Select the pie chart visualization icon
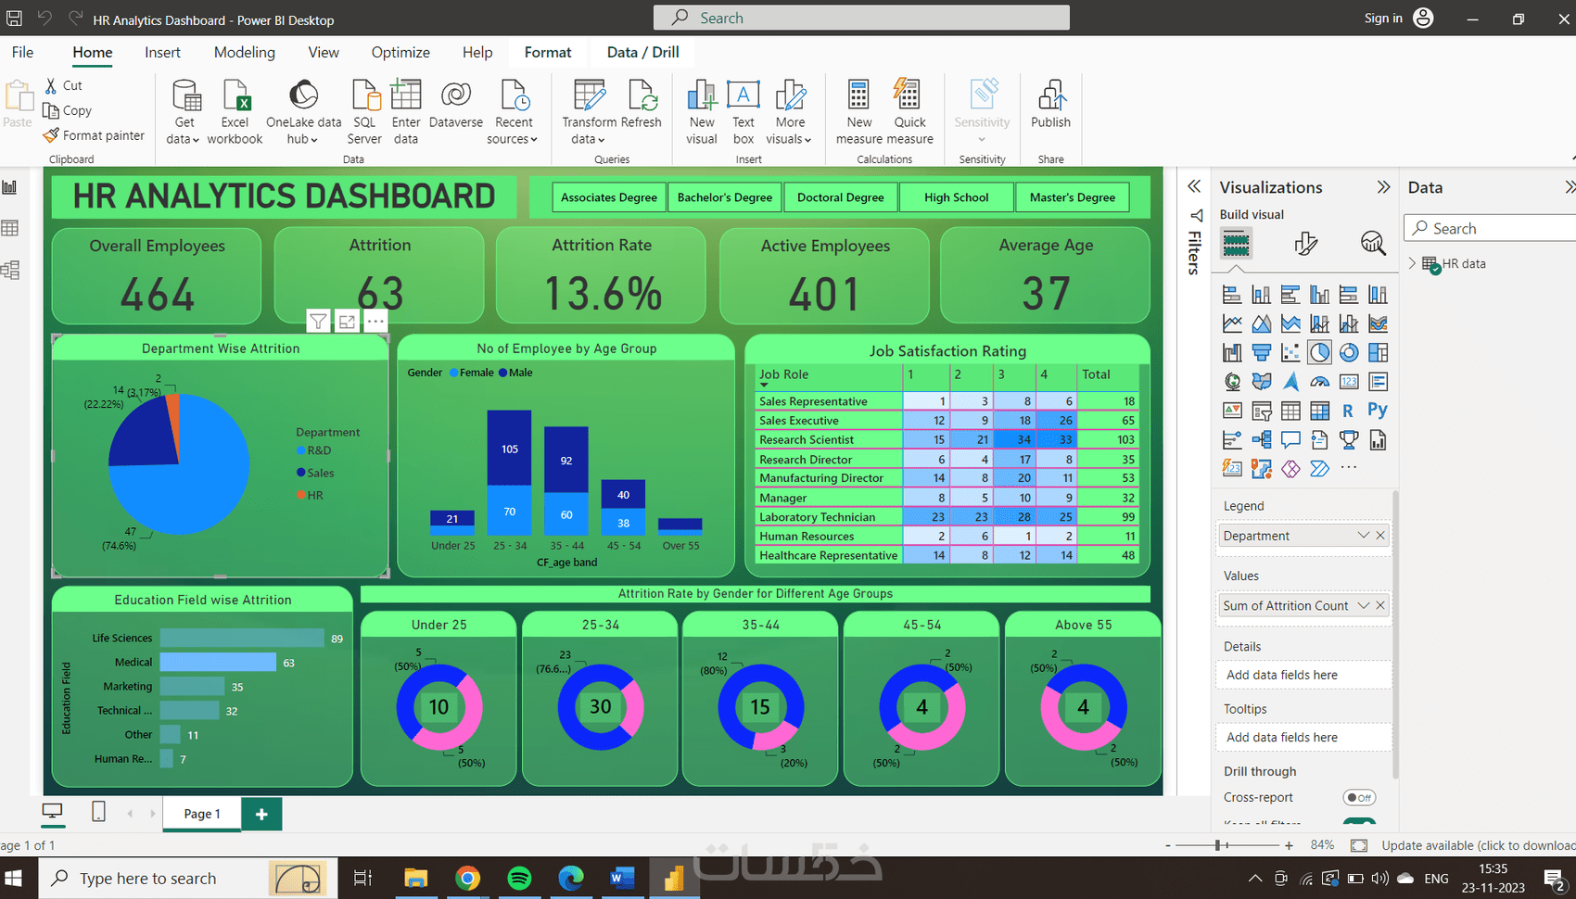1576x899 pixels. 1319,352
